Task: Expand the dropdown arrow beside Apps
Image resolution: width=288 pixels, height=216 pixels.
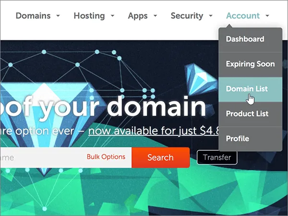Action: point(155,16)
